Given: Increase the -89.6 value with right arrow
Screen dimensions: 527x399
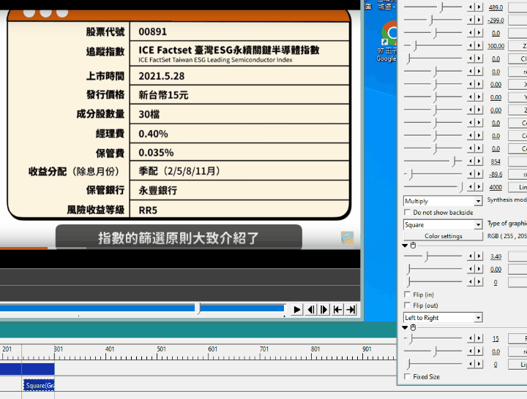Looking at the screenshot, I should point(479,174).
